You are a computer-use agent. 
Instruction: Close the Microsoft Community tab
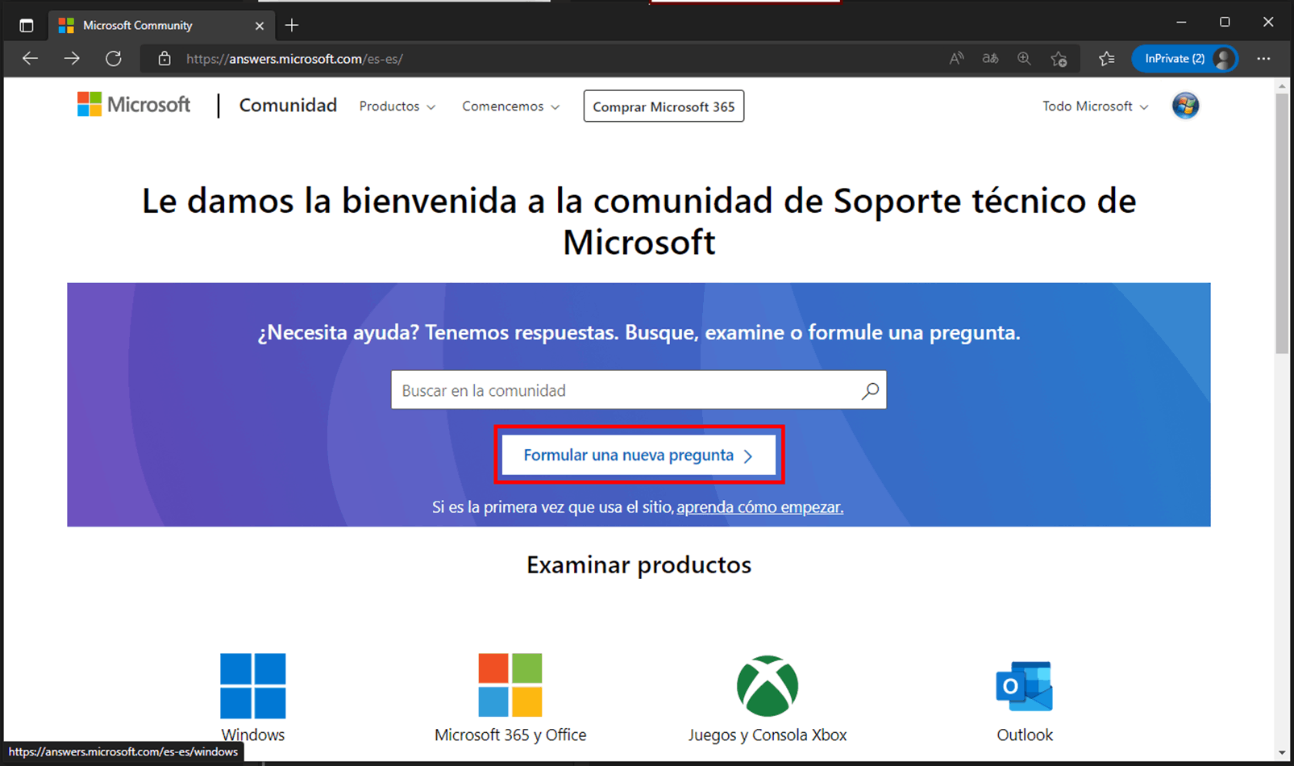[260, 26]
